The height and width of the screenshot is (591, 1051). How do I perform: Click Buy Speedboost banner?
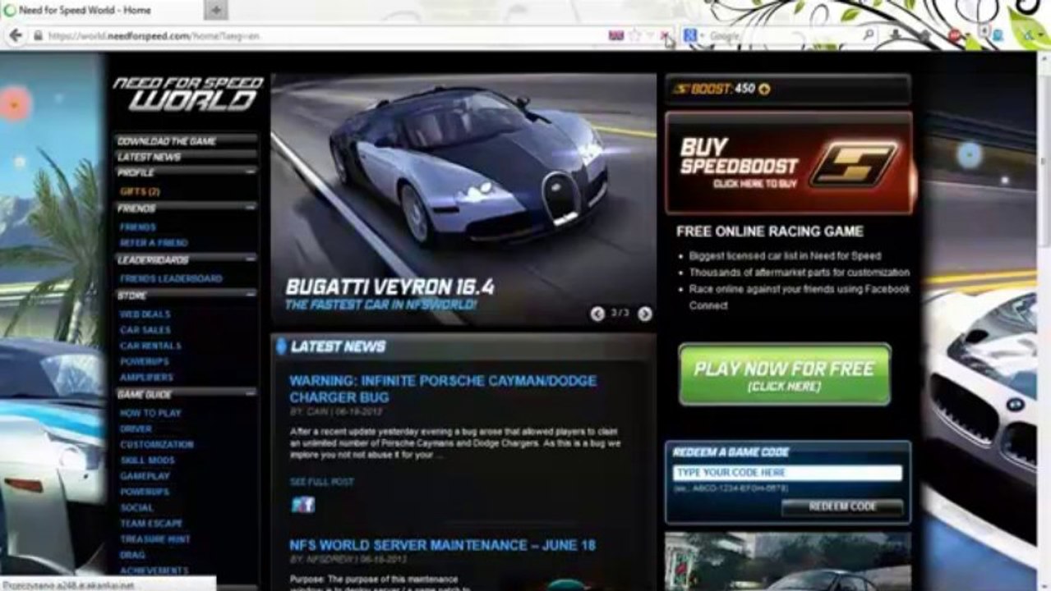click(788, 163)
